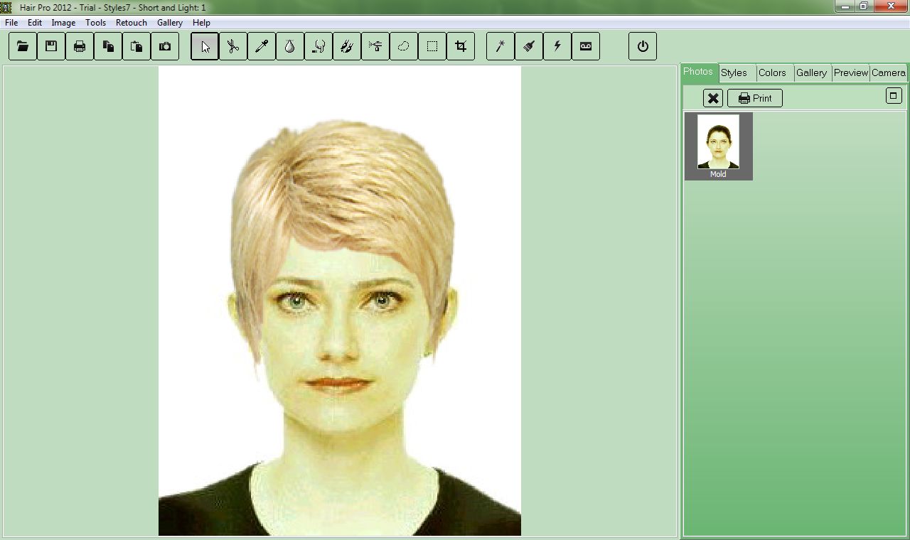910x540 pixels.
Task: Switch to the Camera tab
Action: [889, 72]
